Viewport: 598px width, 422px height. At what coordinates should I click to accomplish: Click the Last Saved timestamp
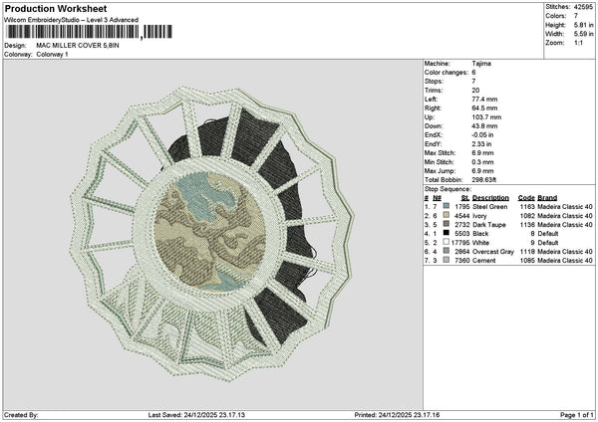(x=196, y=415)
